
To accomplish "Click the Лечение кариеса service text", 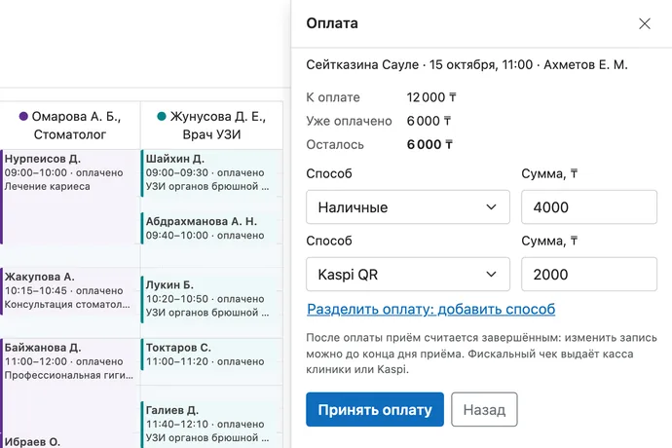I will coord(47,186).
